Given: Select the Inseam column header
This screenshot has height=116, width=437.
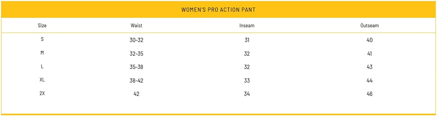Looking at the screenshot, I should click(247, 25).
